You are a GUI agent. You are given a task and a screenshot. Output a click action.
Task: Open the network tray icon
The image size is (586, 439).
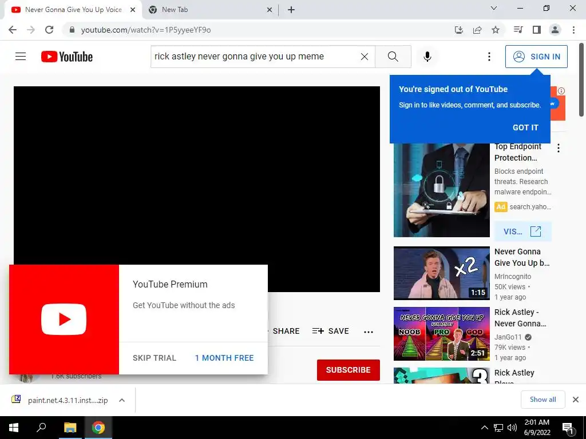[498, 428]
